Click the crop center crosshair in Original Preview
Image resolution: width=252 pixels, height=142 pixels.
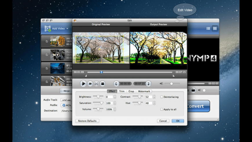99,49
